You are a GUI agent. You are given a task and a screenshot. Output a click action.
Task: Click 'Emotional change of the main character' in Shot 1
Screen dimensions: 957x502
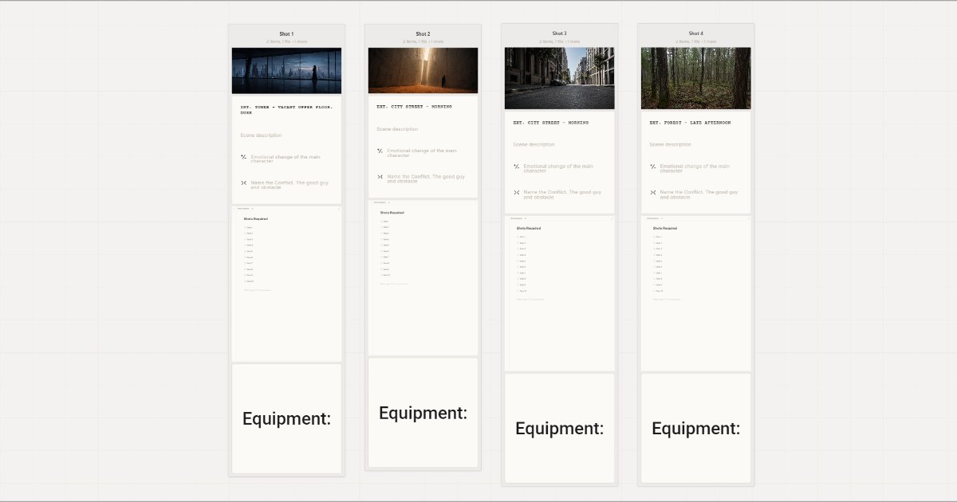click(x=285, y=159)
